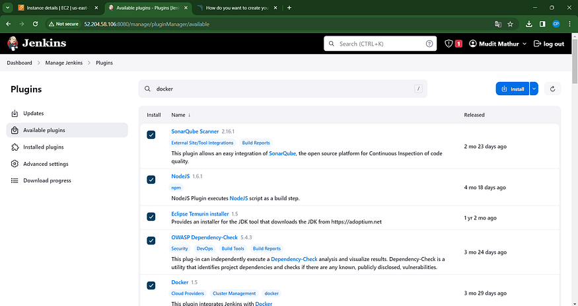Open the NodeJS plugin title link

coord(180,176)
